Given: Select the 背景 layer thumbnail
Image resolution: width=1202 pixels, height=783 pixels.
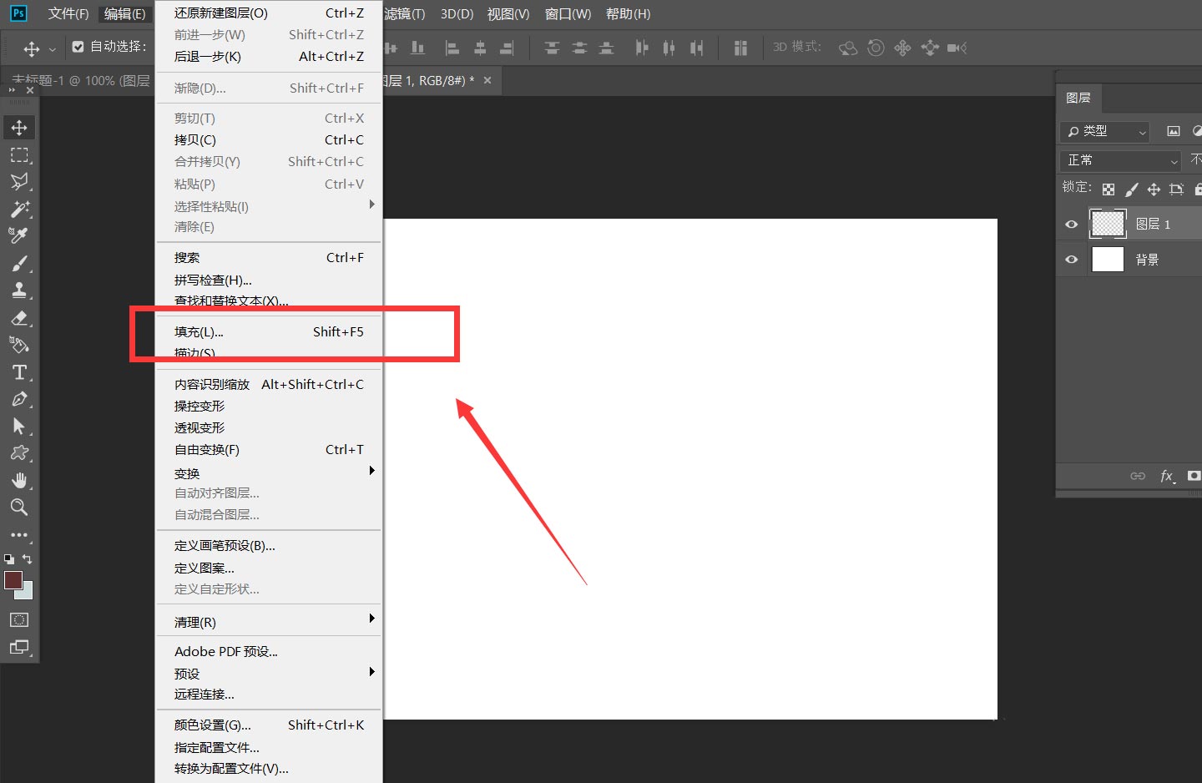Looking at the screenshot, I should pos(1108,260).
